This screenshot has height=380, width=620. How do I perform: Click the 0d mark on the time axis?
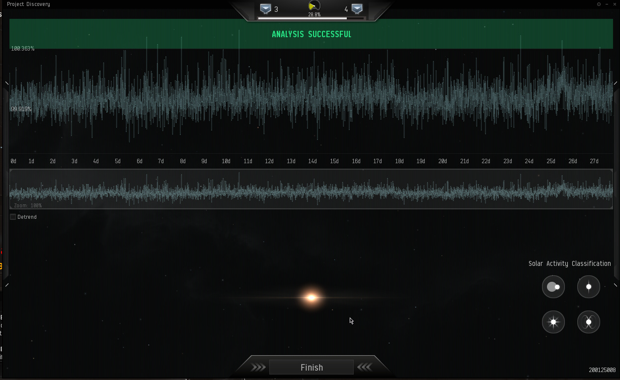13,161
